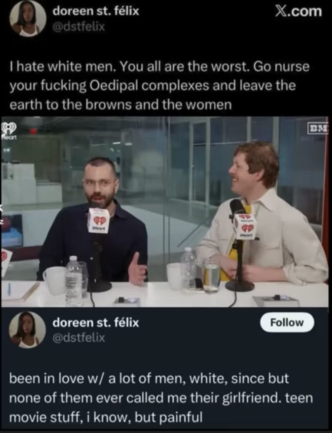
Task: Open top doreen st. félix profile avatar
Action: [27, 19]
